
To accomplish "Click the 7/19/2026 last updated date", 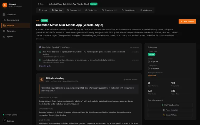I will [155, 69].
